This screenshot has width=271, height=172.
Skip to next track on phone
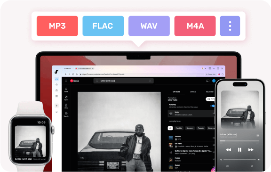click(x=251, y=150)
